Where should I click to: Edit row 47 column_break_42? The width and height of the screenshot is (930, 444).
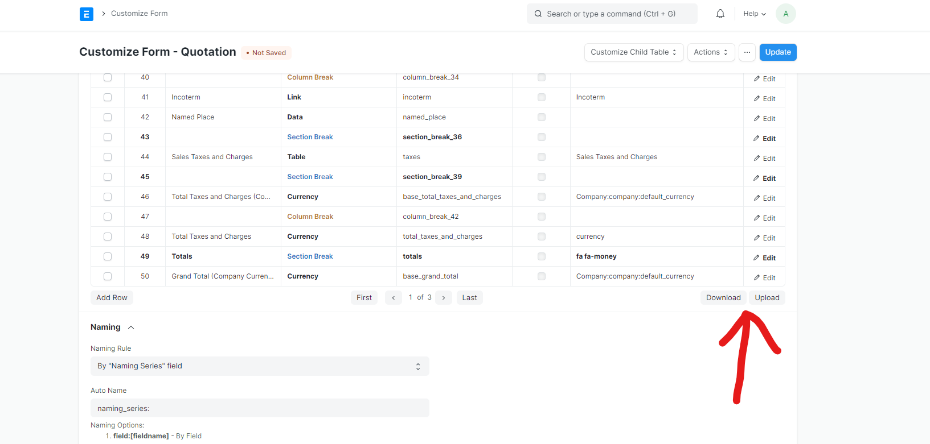(764, 218)
